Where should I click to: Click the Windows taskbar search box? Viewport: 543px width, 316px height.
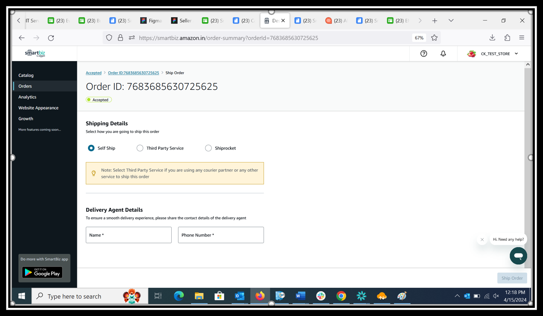[x=90, y=296]
